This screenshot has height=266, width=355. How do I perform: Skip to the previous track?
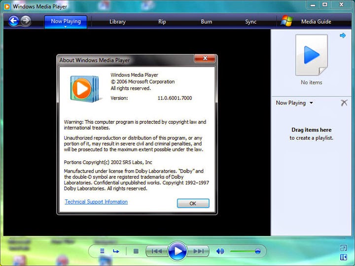pyautogui.click(x=157, y=251)
